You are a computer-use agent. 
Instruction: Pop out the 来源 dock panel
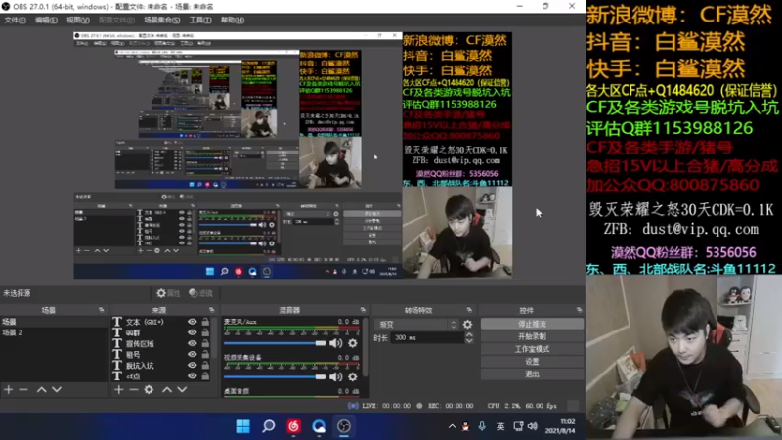tap(211, 310)
